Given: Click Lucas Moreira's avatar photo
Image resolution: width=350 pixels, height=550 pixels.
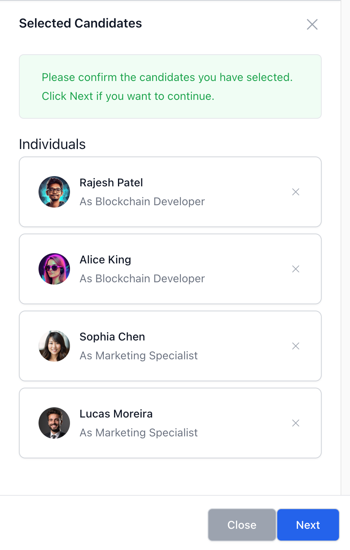Looking at the screenshot, I should coord(54,423).
